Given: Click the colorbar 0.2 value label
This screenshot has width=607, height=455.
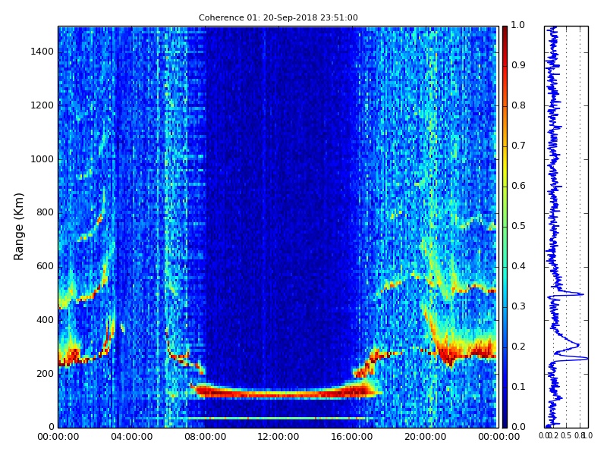Looking at the screenshot, I should tap(518, 347).
